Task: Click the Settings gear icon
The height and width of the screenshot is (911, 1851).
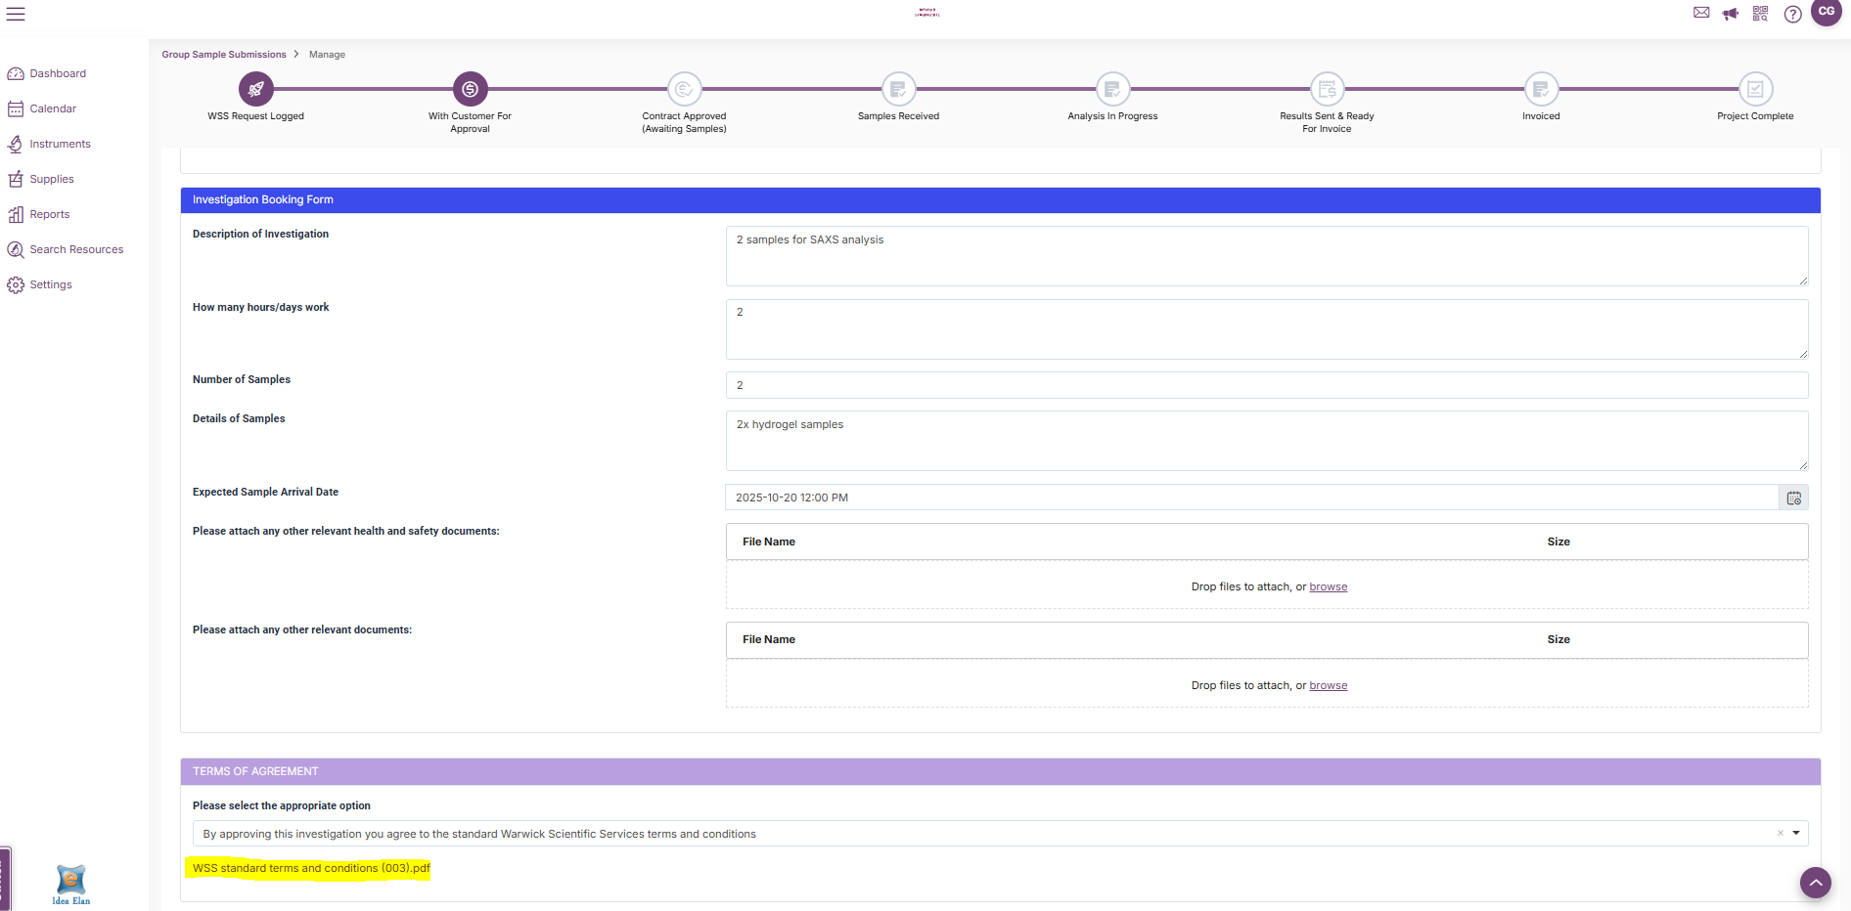Action: tap(16, 284)
